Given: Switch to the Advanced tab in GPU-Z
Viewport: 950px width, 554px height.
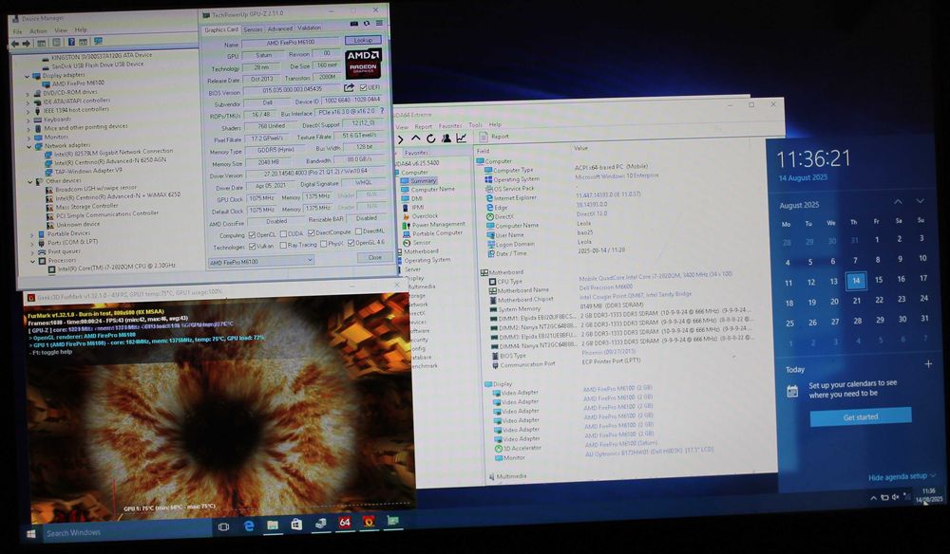Looking at the screenshot, I should tap(279, 29).
